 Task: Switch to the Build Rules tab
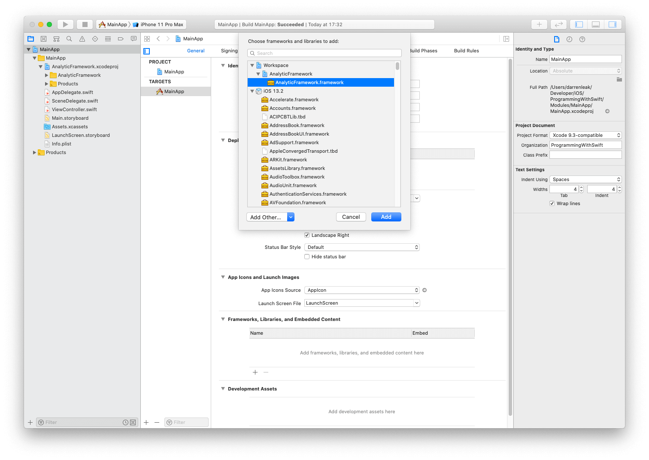coord(466,51)
